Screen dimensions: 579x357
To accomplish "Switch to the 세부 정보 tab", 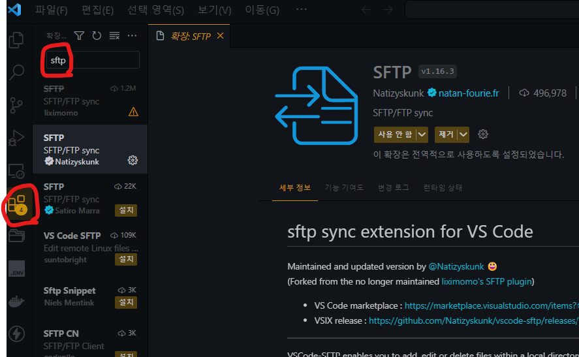I will tap(295, 187).
